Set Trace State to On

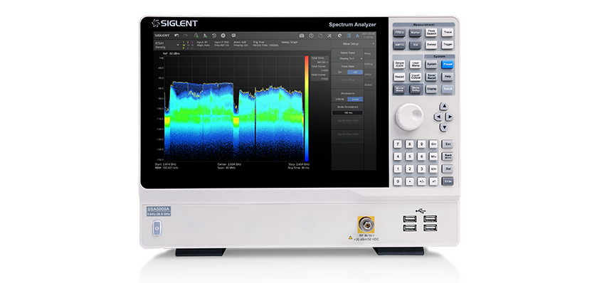tap(340, 72)
